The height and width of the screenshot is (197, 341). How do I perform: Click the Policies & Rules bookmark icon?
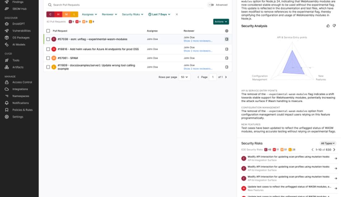(x=7, y=110)
